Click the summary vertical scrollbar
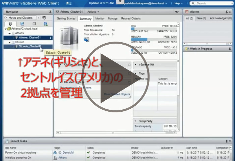Screen dimensions: 235x161 click(178, 76)
